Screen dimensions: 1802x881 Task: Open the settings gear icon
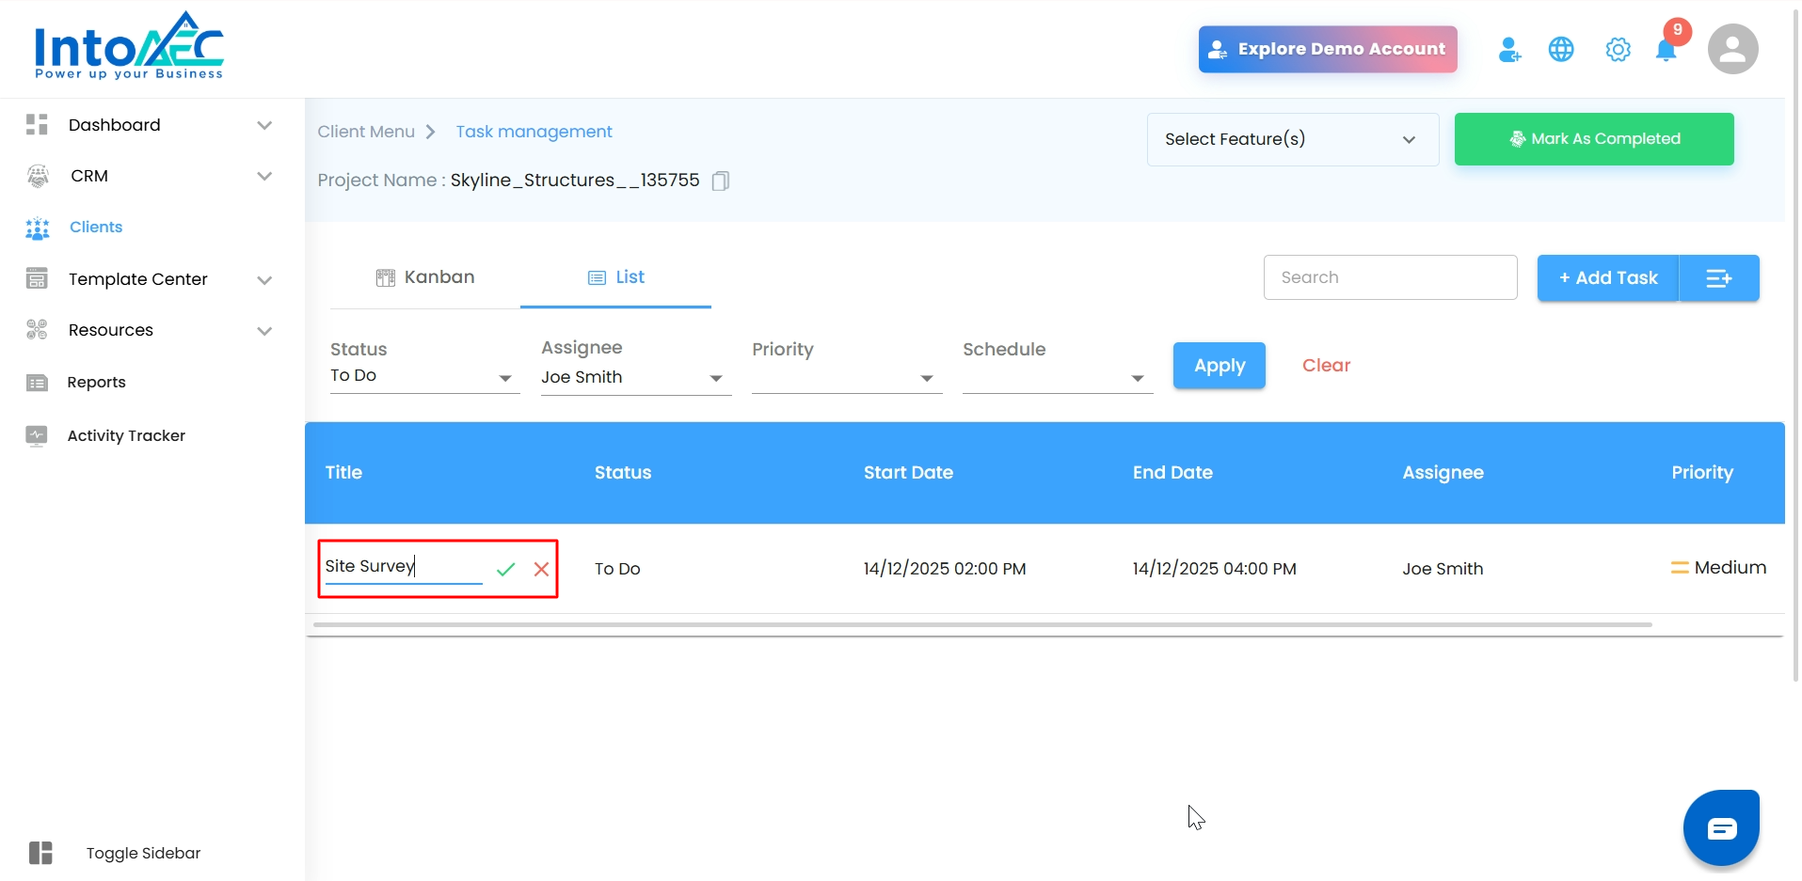point(1618,50)
